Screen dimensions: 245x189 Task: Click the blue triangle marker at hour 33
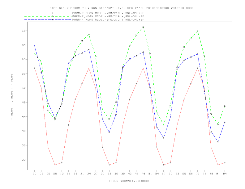pyautogui.click(x=109, y=132)
